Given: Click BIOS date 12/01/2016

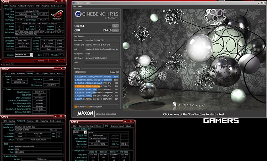Looking at the screenshot, I should (x=38, y=152).
